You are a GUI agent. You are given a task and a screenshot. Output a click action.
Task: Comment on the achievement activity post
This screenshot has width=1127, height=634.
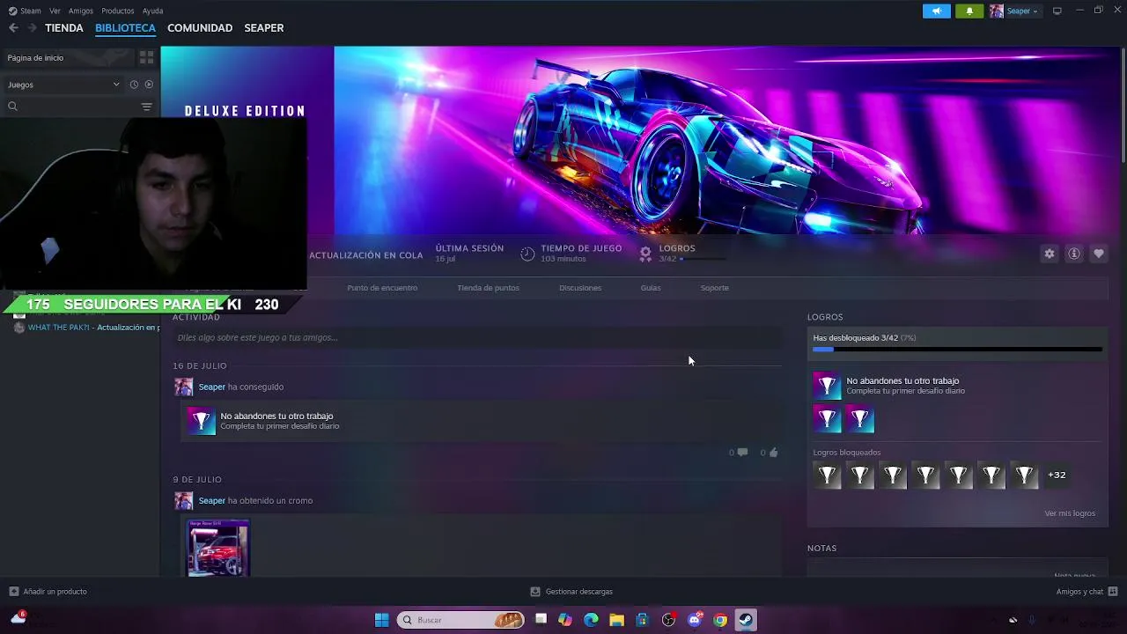click(739, 453)
